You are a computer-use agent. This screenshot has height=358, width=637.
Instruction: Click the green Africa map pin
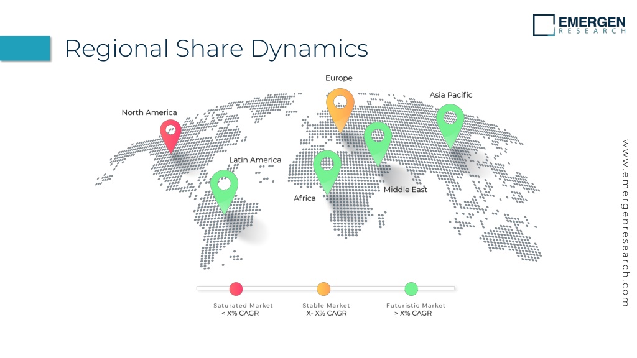327,172
